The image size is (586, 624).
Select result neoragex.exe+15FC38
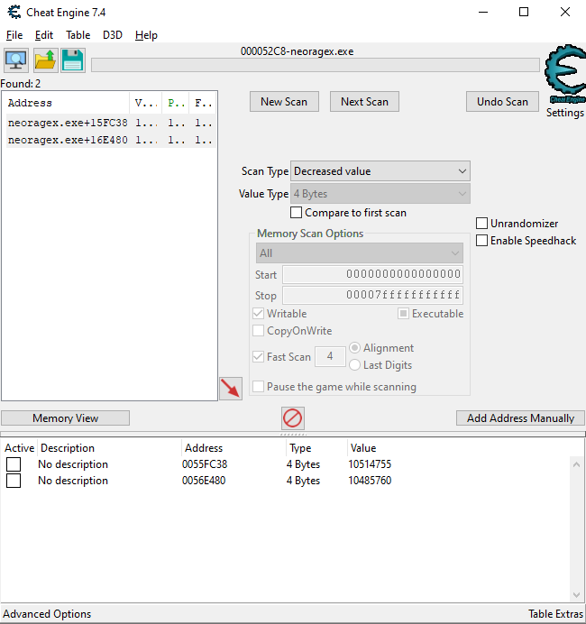click(x=111, y=123)
